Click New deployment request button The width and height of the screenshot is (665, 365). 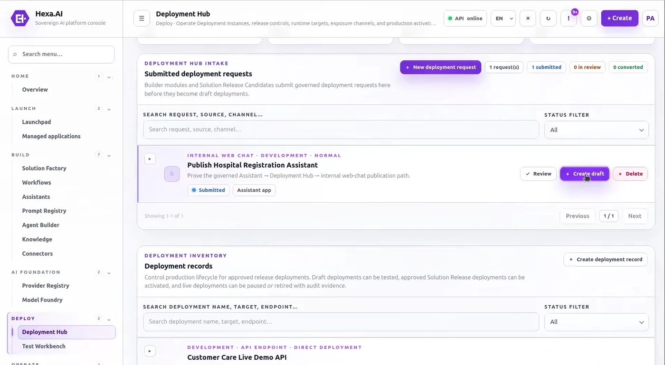pos(440,67)
